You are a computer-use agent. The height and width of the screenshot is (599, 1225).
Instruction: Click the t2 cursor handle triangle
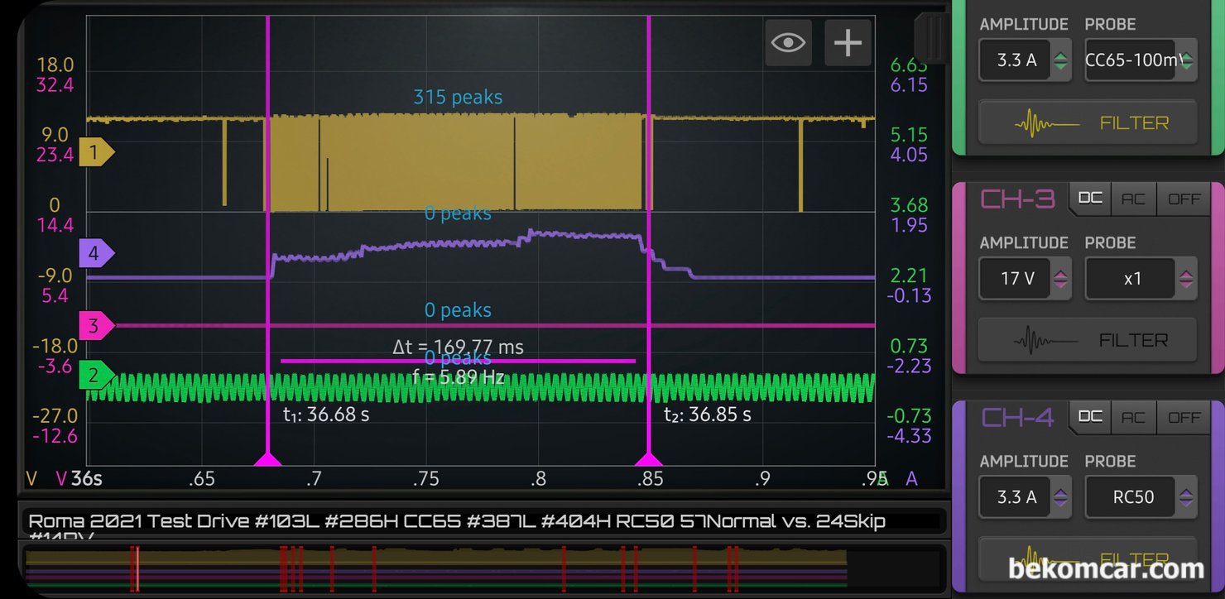(648, 458)
